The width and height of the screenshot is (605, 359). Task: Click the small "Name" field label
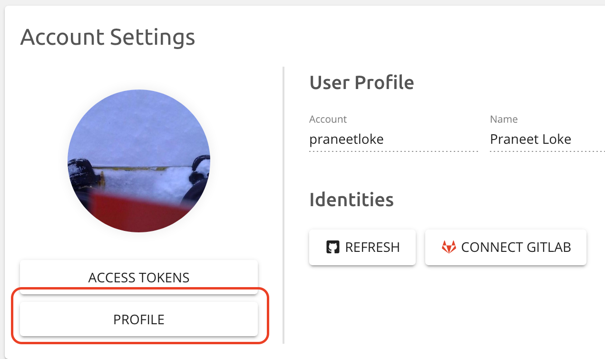[504, 119]
